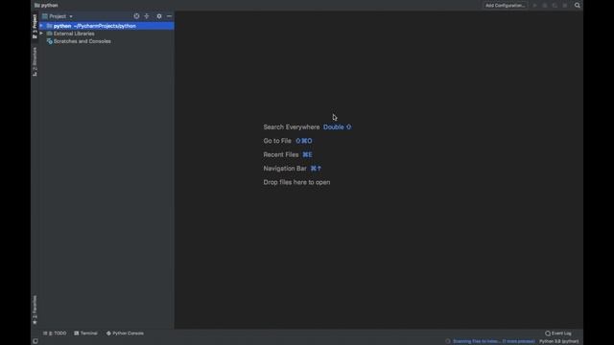Screen dimensions: 614x345
Task: Click the External Libraries bar-chart icon
Action: pyautogui.click(x=49, y=34)
